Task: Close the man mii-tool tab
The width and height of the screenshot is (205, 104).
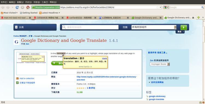Action: pyautogui.click(x=30, y=18)
